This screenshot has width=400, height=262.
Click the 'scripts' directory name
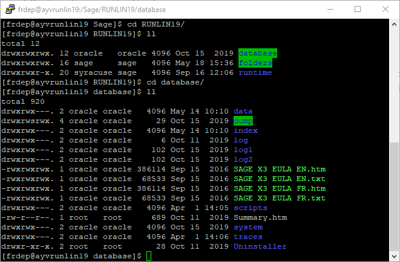click(x=251, y=208)
